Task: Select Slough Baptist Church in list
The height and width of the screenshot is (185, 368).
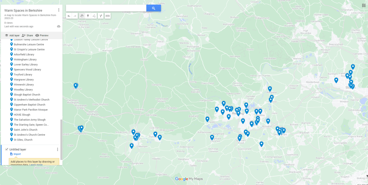Action: (27, 94)
